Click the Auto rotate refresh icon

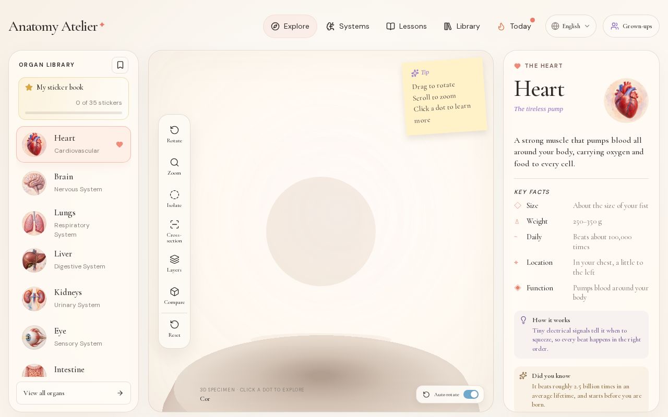pyautogui.click(x=426, y=395)
